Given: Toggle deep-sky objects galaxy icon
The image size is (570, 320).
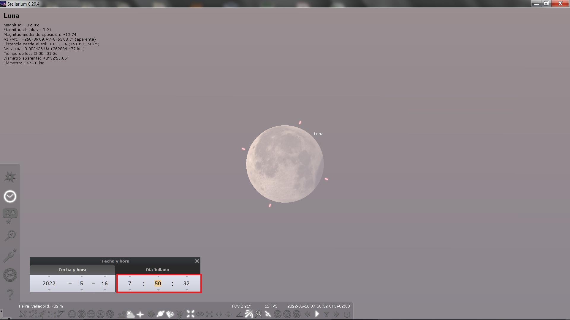Looking at the screenshot, I should pos(151,314).
